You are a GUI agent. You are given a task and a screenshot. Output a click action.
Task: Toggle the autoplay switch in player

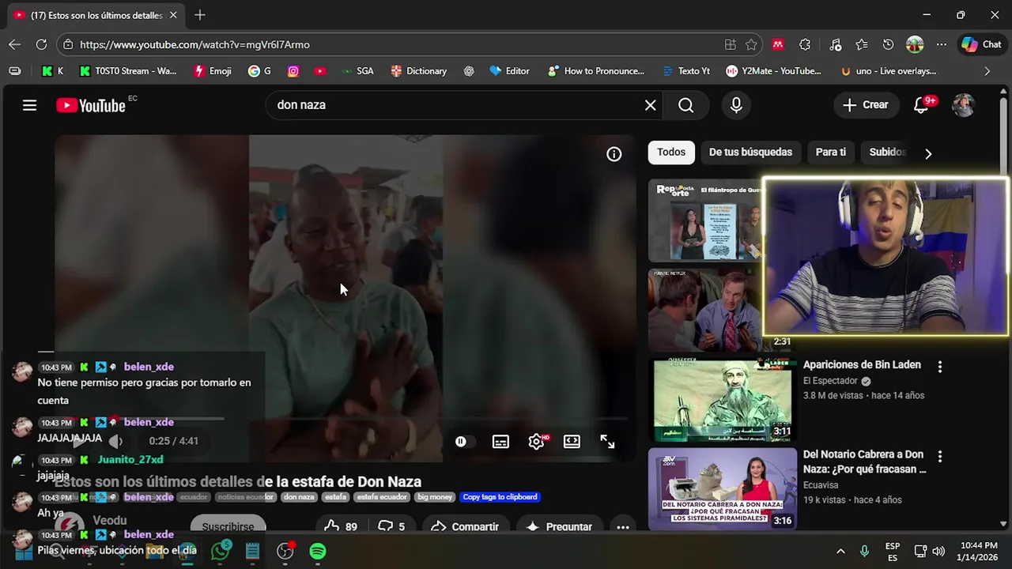click(464, 442)
